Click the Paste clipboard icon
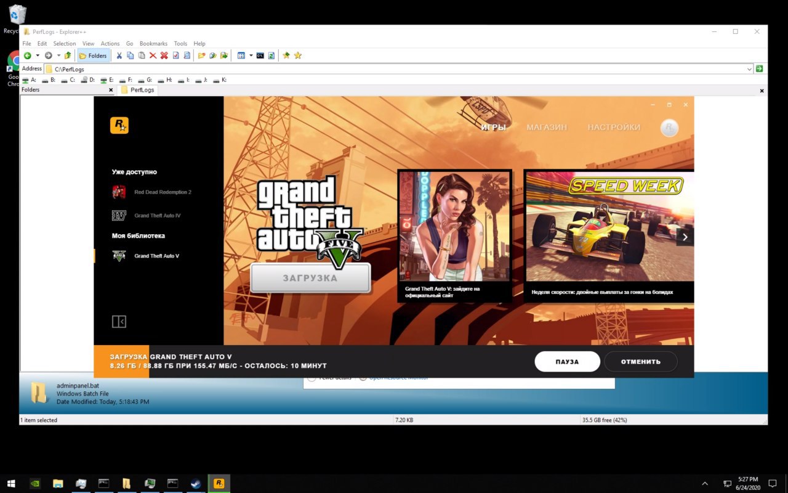 pyautogui.click(x=142, y=55)
